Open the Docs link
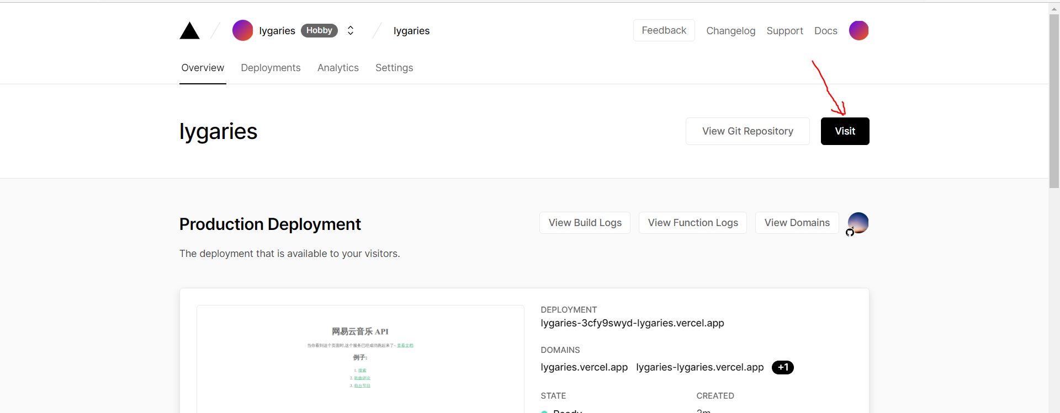 [825, 31]
